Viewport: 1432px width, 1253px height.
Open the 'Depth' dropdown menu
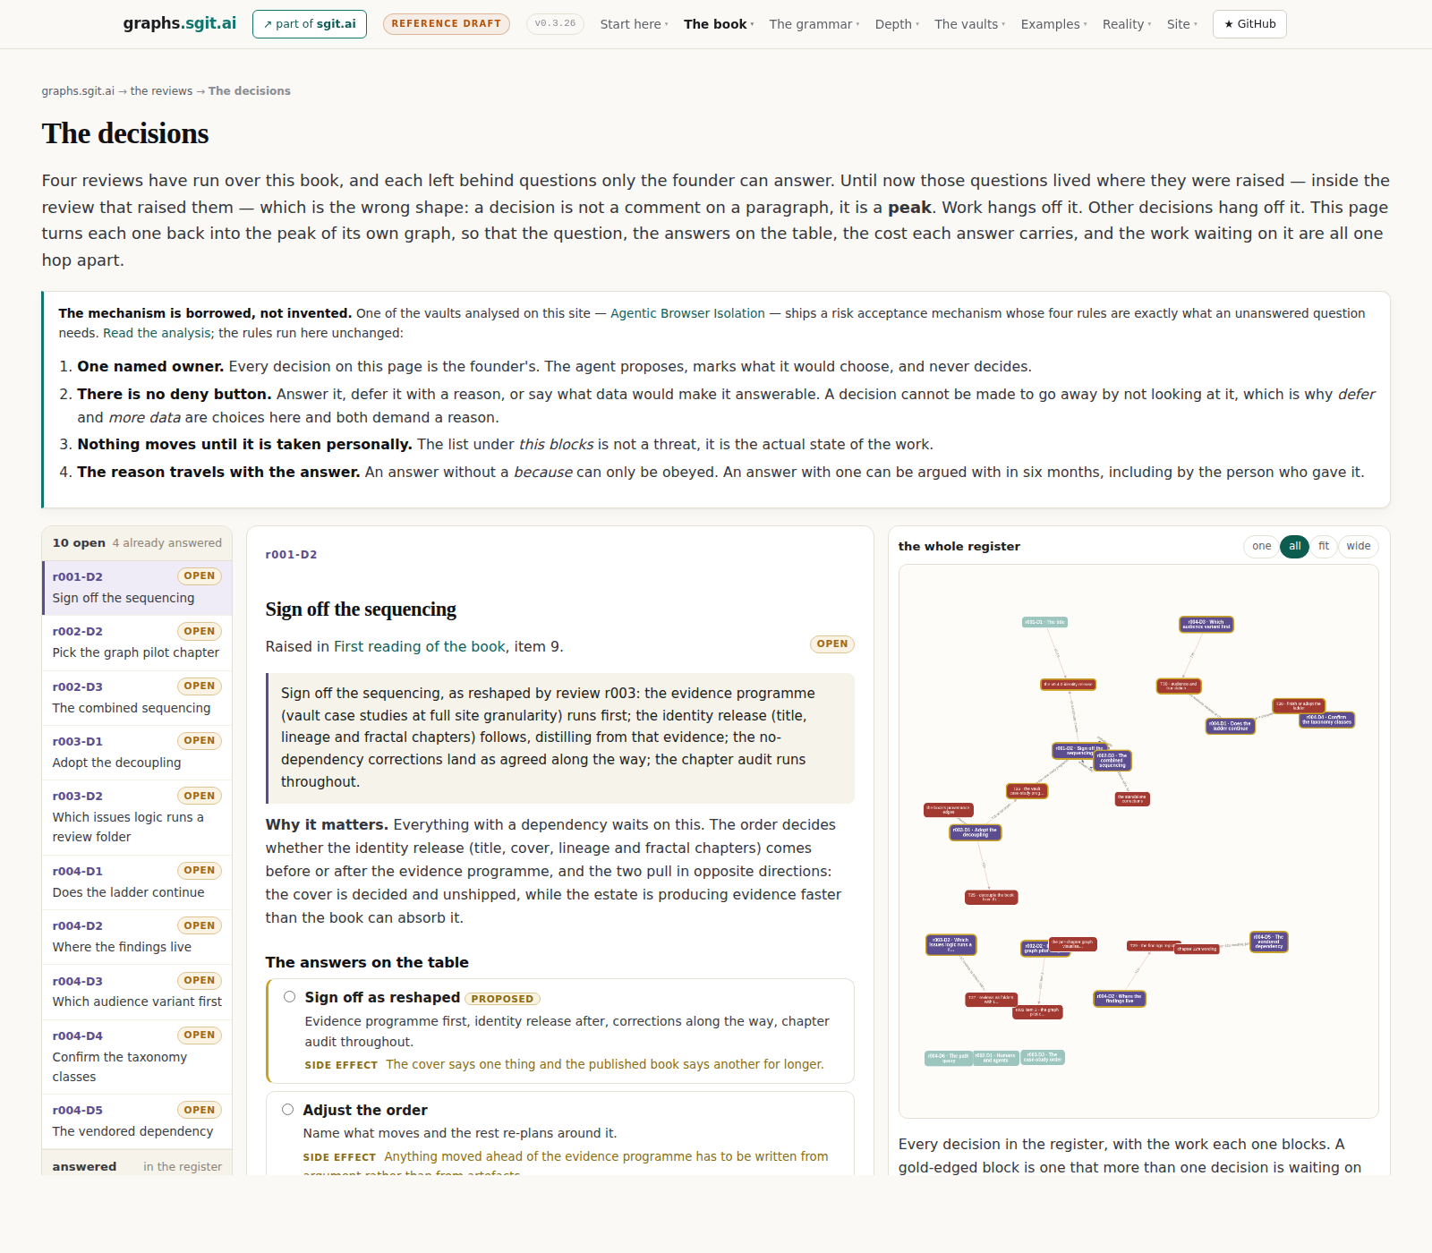tap(897, 24)
